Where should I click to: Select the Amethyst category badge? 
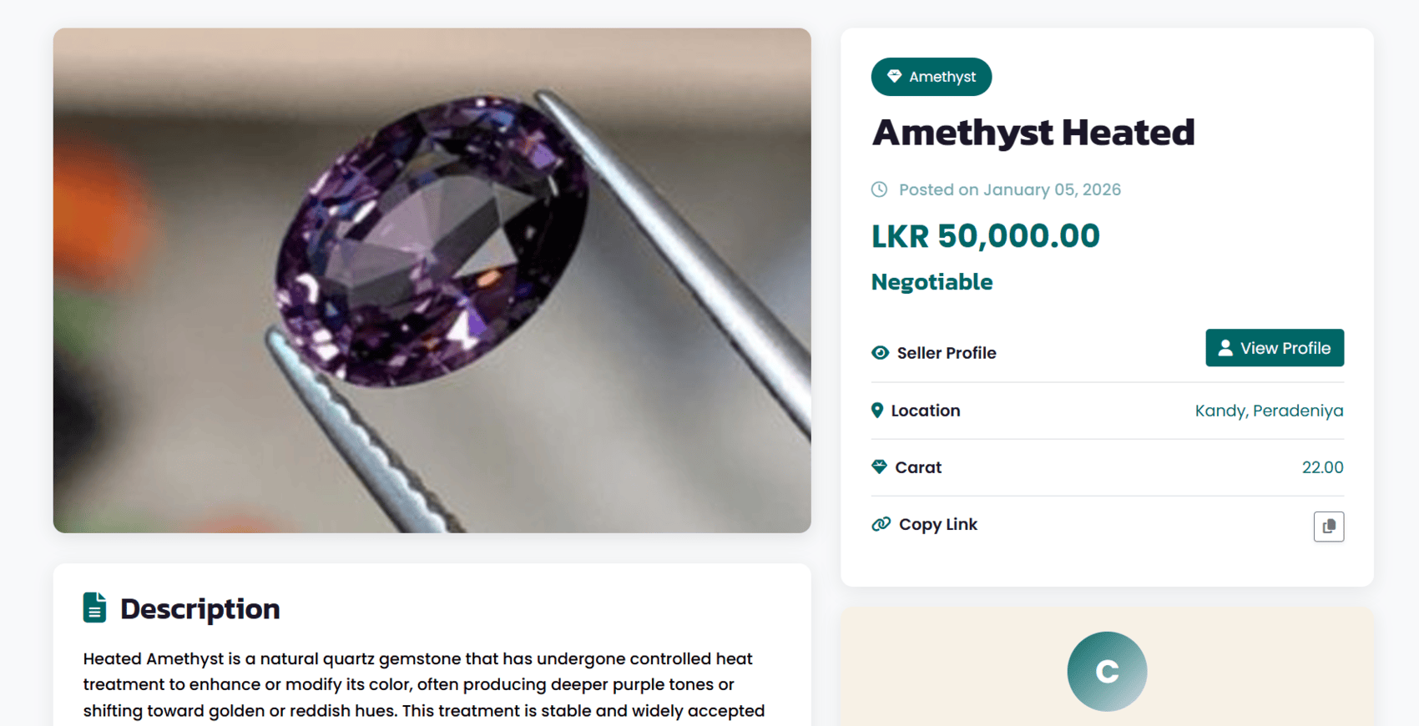931,77
